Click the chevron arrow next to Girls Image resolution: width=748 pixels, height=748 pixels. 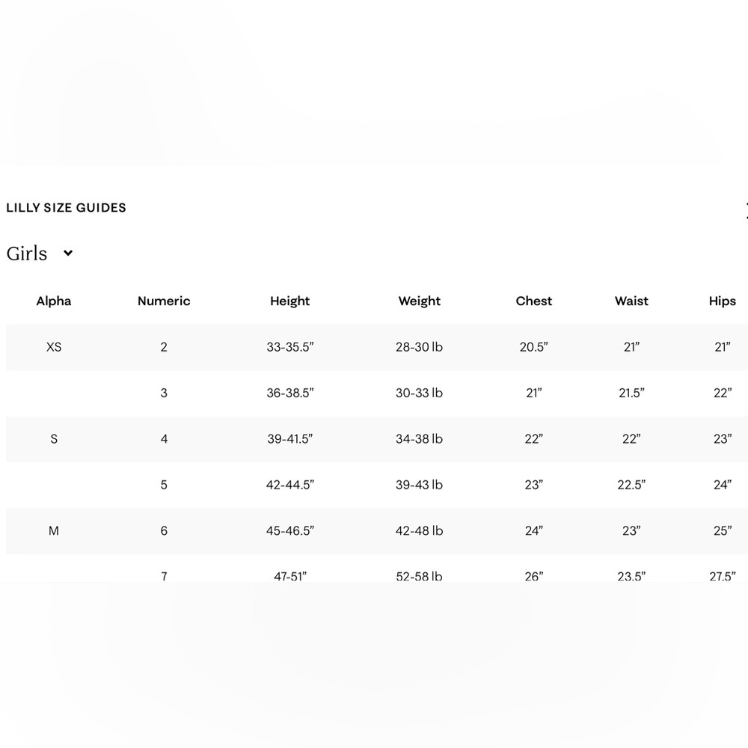tap(68, 254)
